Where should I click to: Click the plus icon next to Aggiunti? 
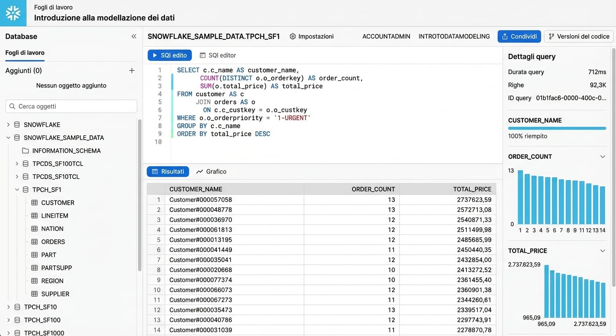132,70
